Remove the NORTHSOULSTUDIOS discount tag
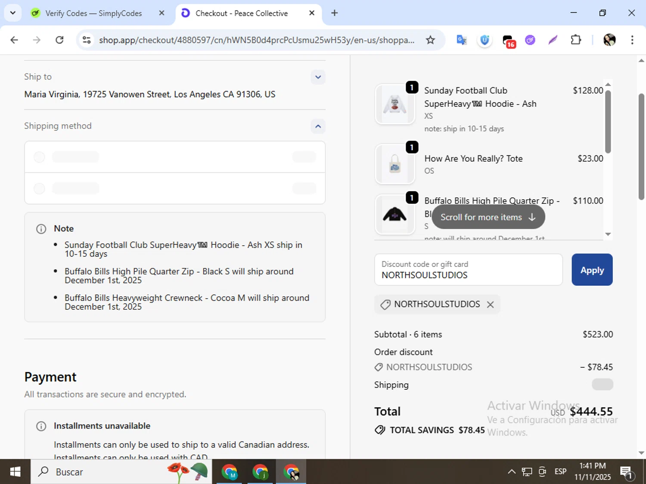This screenshot has height=484, width=646. point(490,305)
